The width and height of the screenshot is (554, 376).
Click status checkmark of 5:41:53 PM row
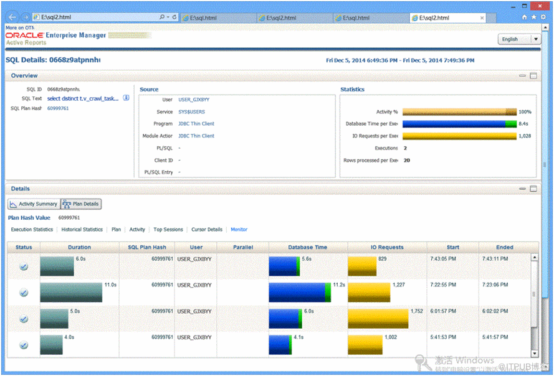tap(24, 345)
